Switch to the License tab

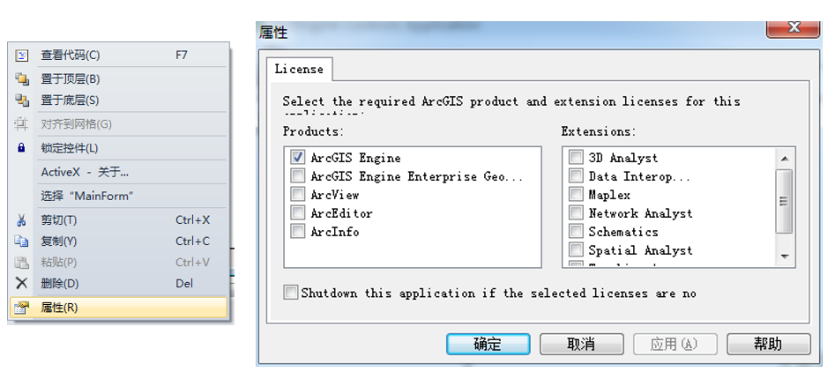point(299,69)
